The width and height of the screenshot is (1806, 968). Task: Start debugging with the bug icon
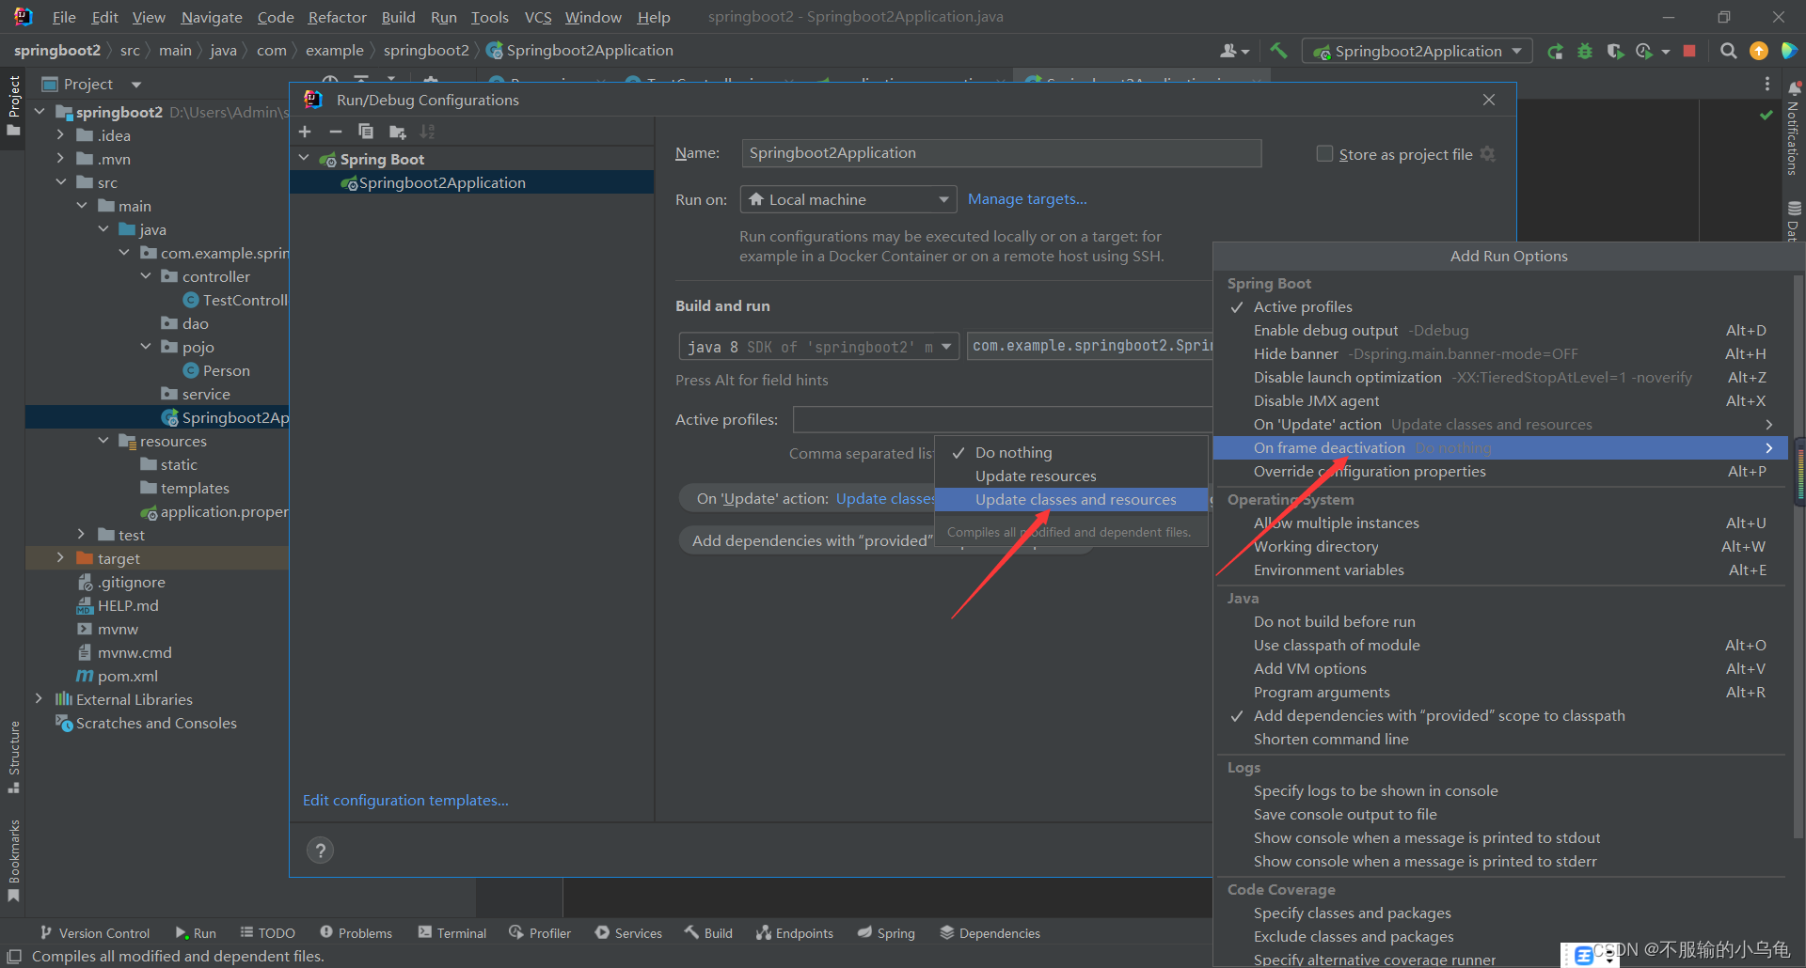coord(1585,51)
